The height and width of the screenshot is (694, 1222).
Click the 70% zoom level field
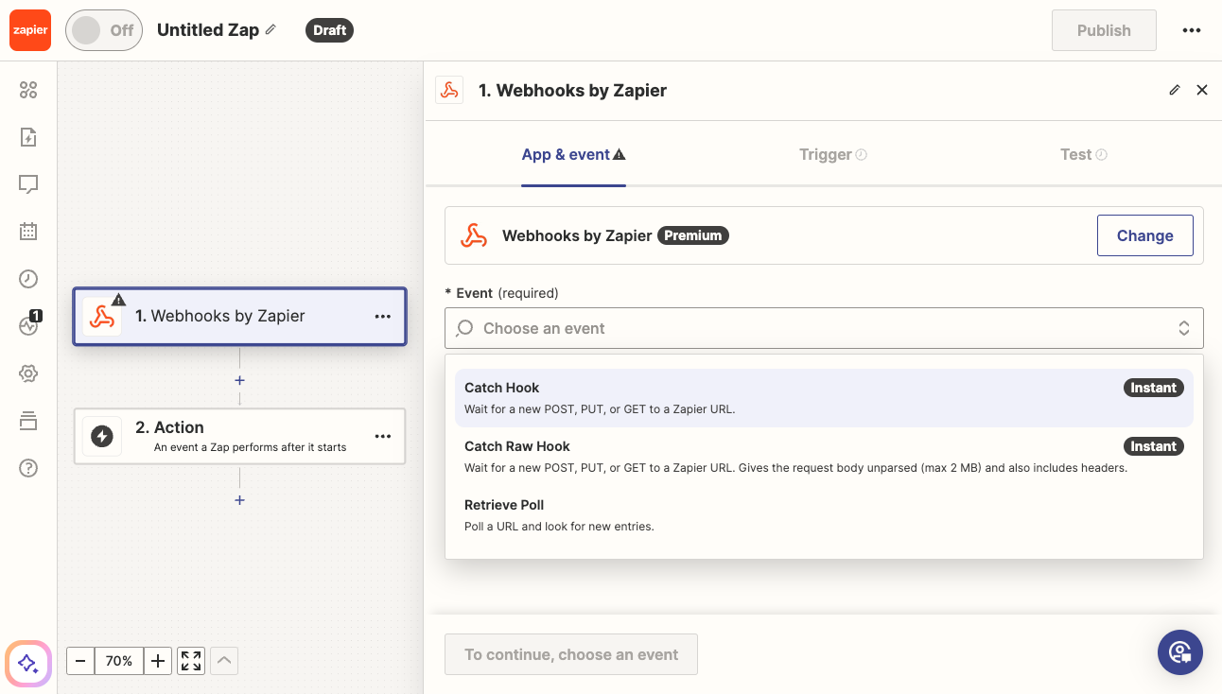pyautogui.click(x=119, y=661)
